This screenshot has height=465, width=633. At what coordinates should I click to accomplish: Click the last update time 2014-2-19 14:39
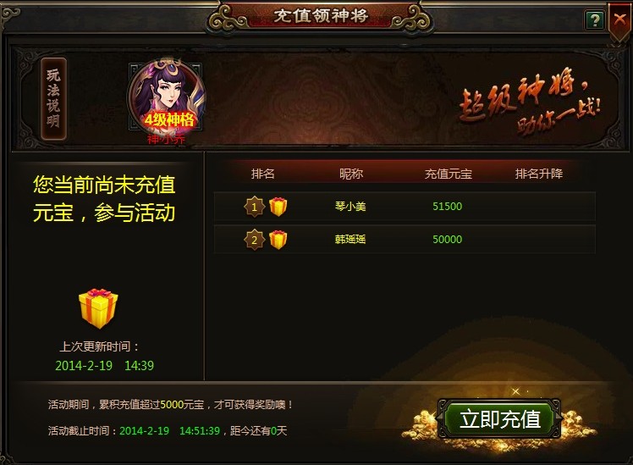105,366
